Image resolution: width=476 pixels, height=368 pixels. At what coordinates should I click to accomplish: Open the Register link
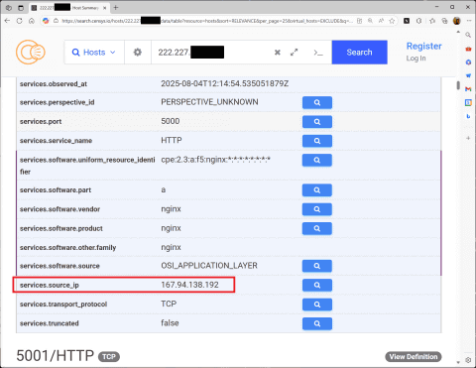click(423, 46)
